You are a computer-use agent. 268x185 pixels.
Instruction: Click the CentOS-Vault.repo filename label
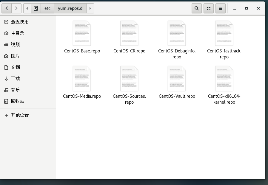[x=177, y=96]
